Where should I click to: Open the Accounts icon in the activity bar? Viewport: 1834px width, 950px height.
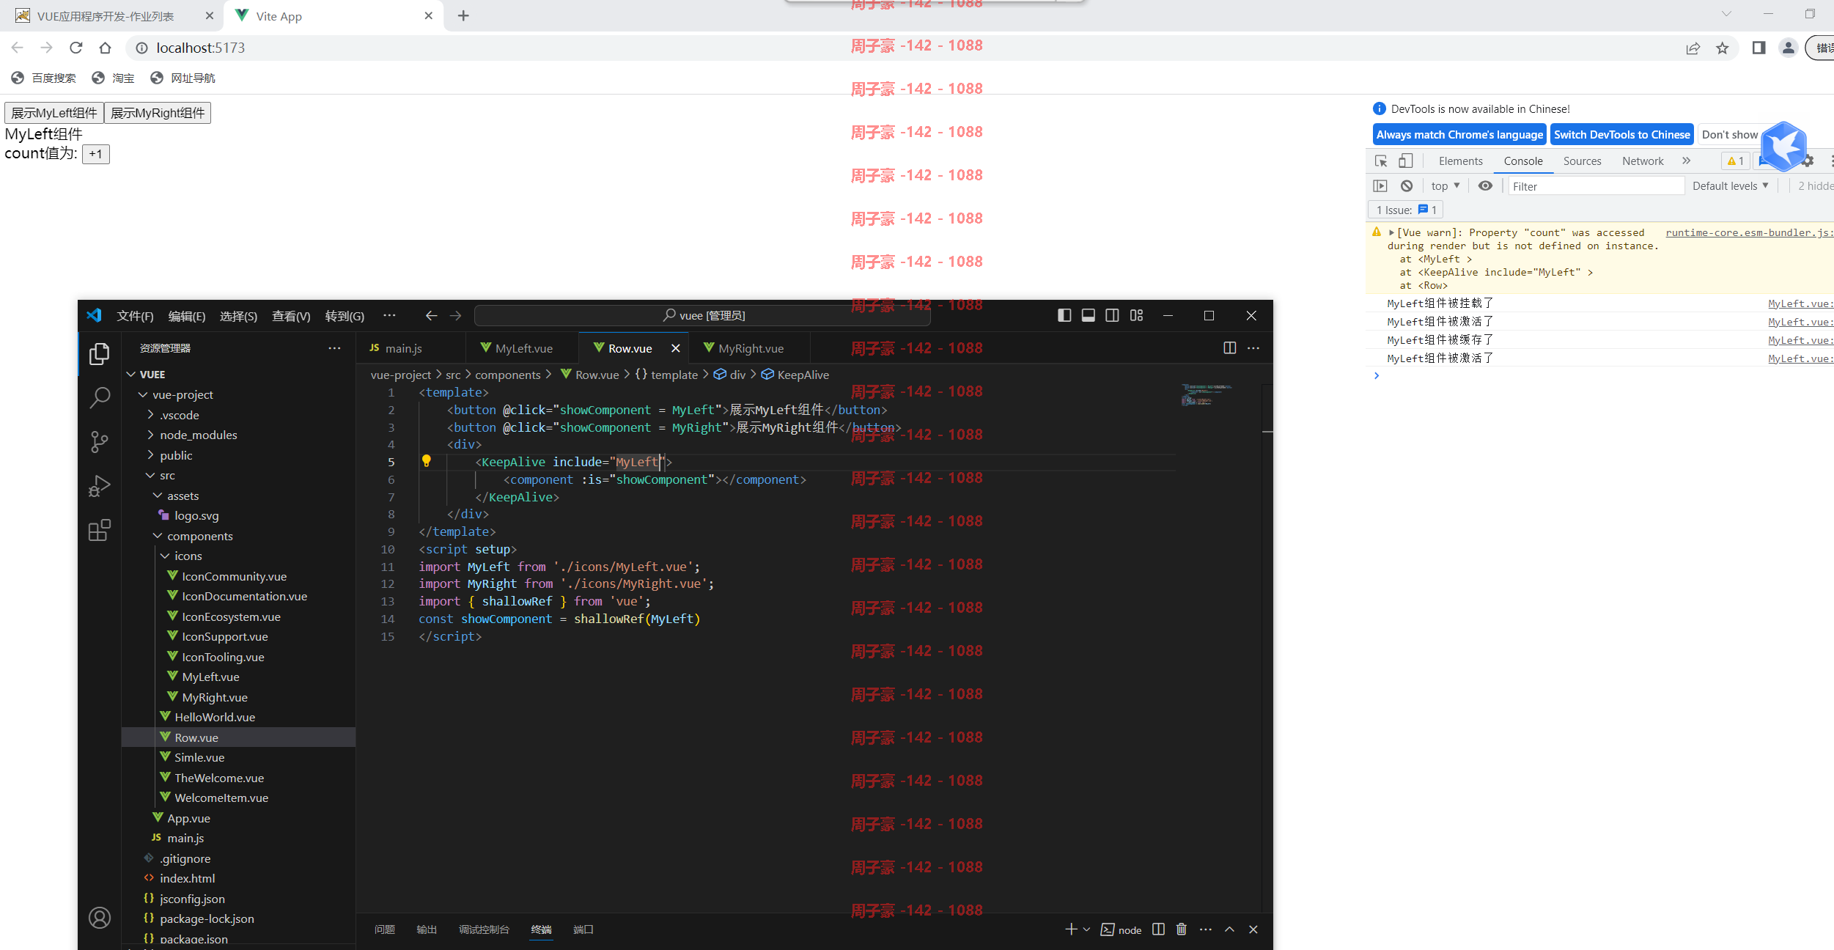pyautogui.click(x=100, y=918)
